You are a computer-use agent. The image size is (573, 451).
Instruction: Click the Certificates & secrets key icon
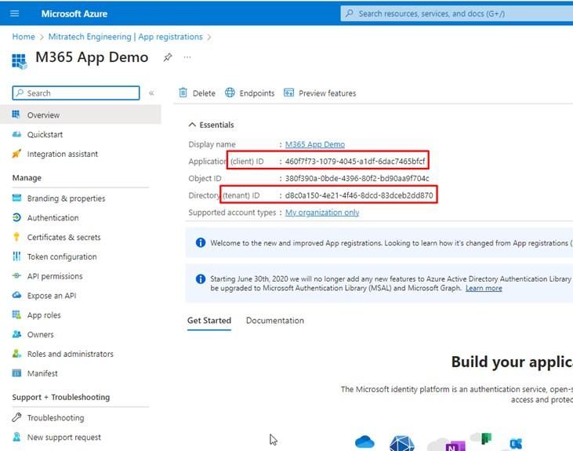click(16, 237)
